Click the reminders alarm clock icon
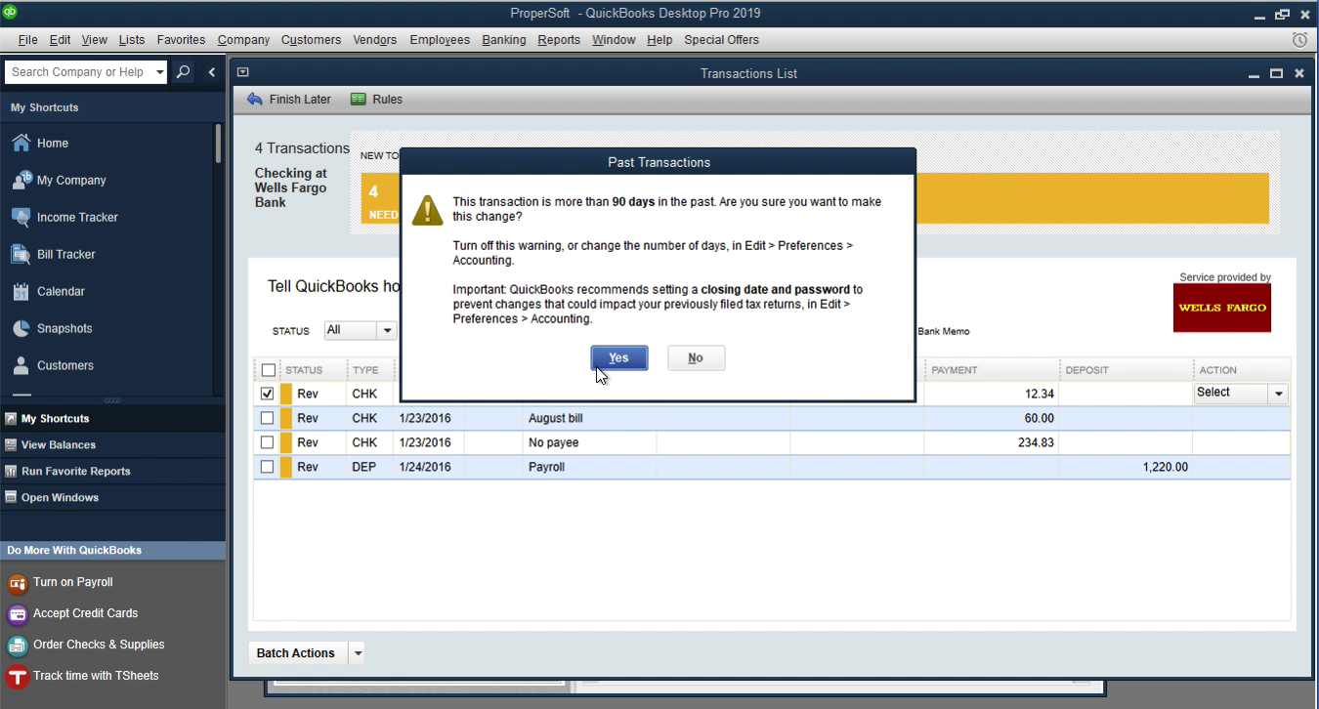The width and height of the screenshot is (1319, 709). click(x=1299, y=40)
